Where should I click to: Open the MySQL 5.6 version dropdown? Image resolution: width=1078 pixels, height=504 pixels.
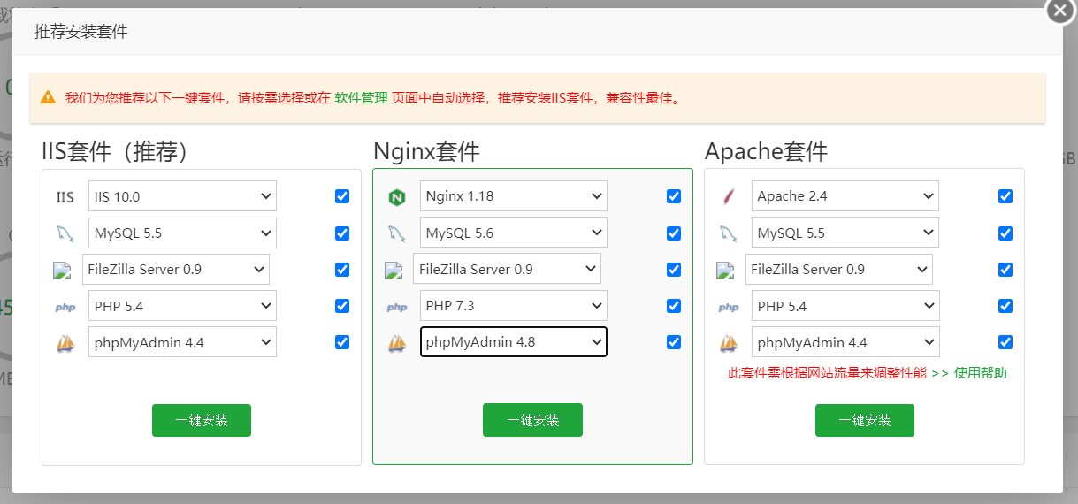[x=514, y=233]
